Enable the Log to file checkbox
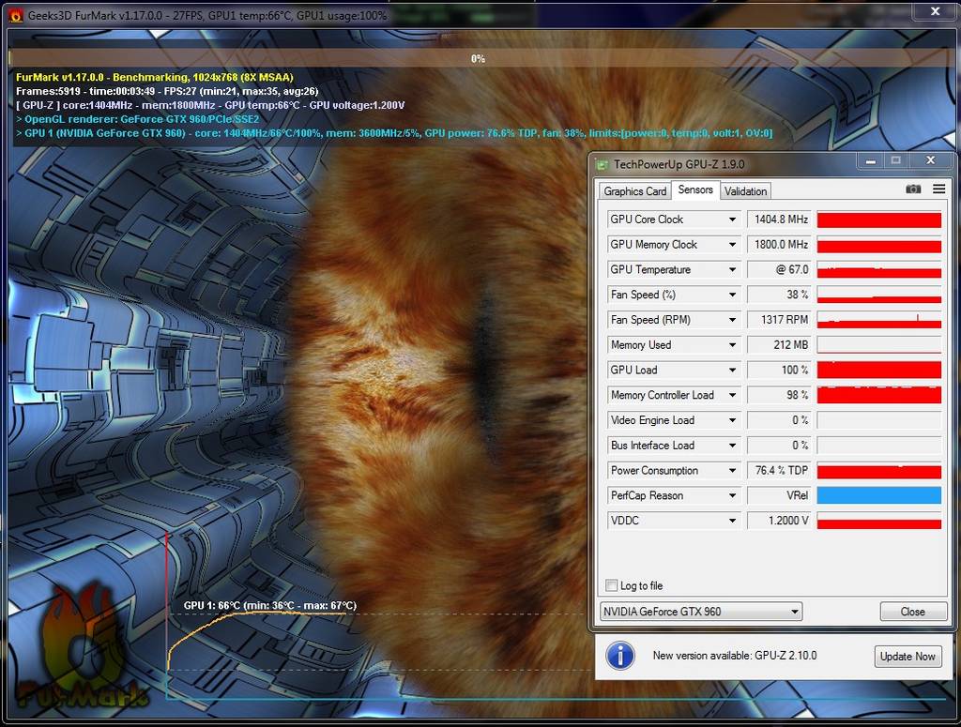Screen dimensions: 961x727 coord(611,585)
